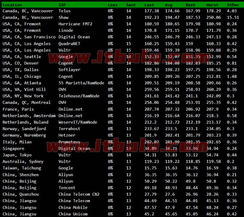Select Italy, Milan location
The width and height of the screenshot is (244, 217).
17,142
